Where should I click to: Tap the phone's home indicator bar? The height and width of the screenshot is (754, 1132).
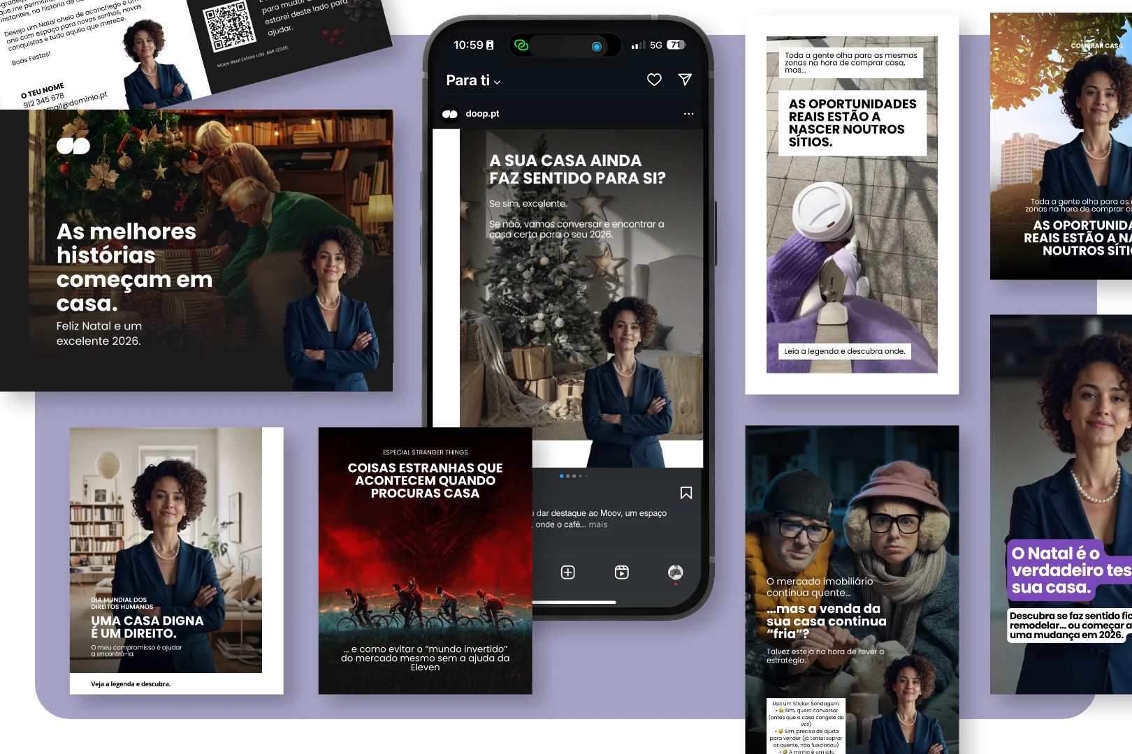click(x=574, y=602)
